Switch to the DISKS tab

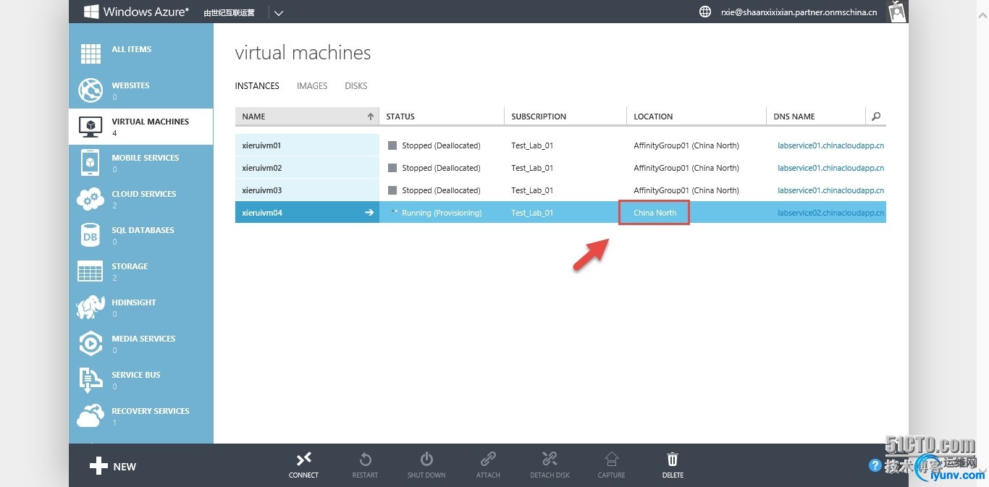click(356, 86)
